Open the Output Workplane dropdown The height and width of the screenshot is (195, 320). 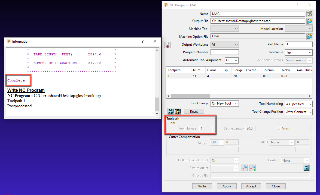tap(224, 45)
